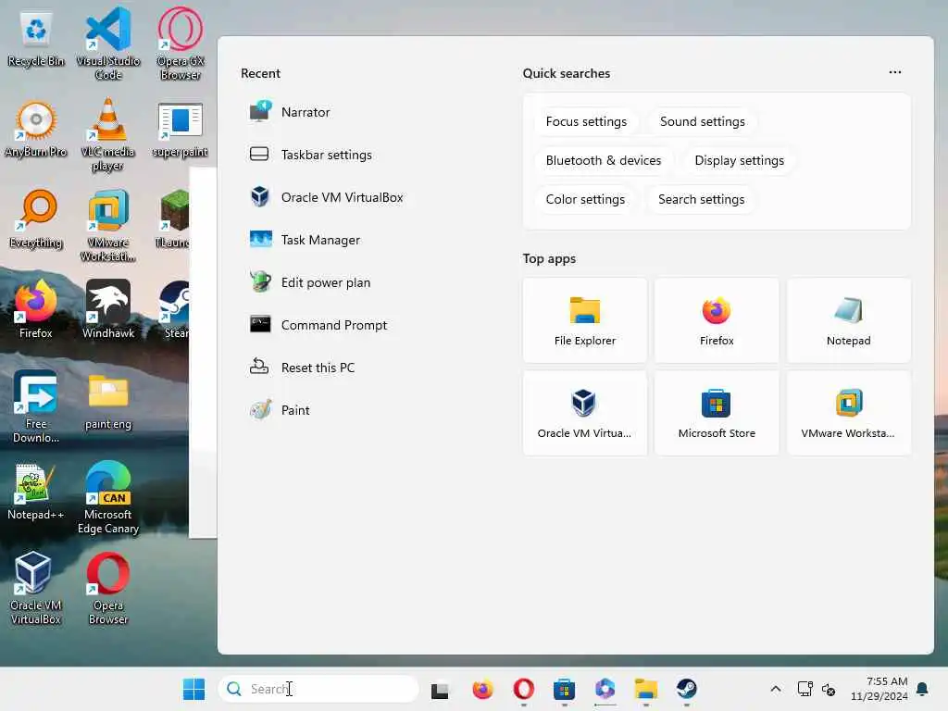Open Reset this PC recent item
The height and width of the screenshot is (711, 948).
pyautogui.click(x=303, y=368)
